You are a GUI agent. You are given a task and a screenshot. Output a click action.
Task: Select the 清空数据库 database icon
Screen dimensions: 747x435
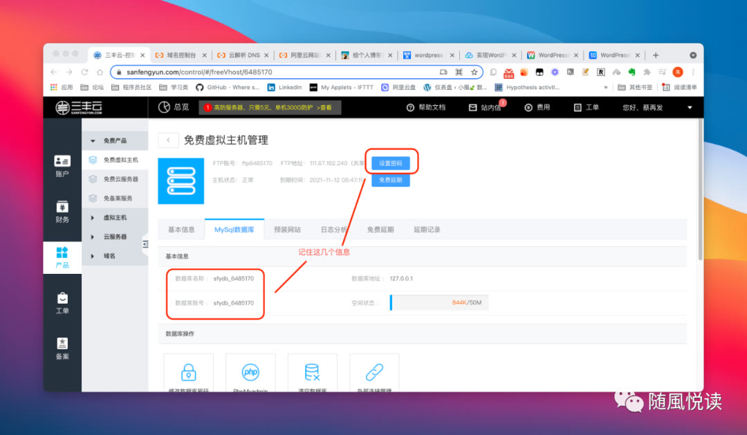(312, 372)
